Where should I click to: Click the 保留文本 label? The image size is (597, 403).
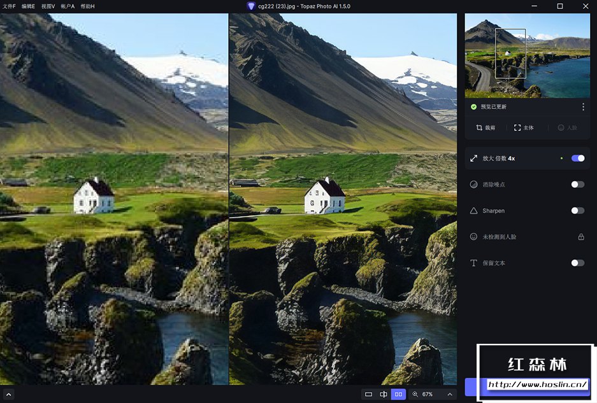pyautogui.click(x=493, y=263)
